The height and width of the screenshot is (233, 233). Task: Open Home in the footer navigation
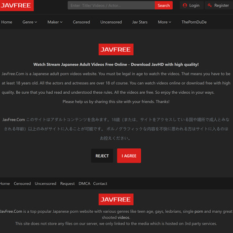tap(5, 183)
